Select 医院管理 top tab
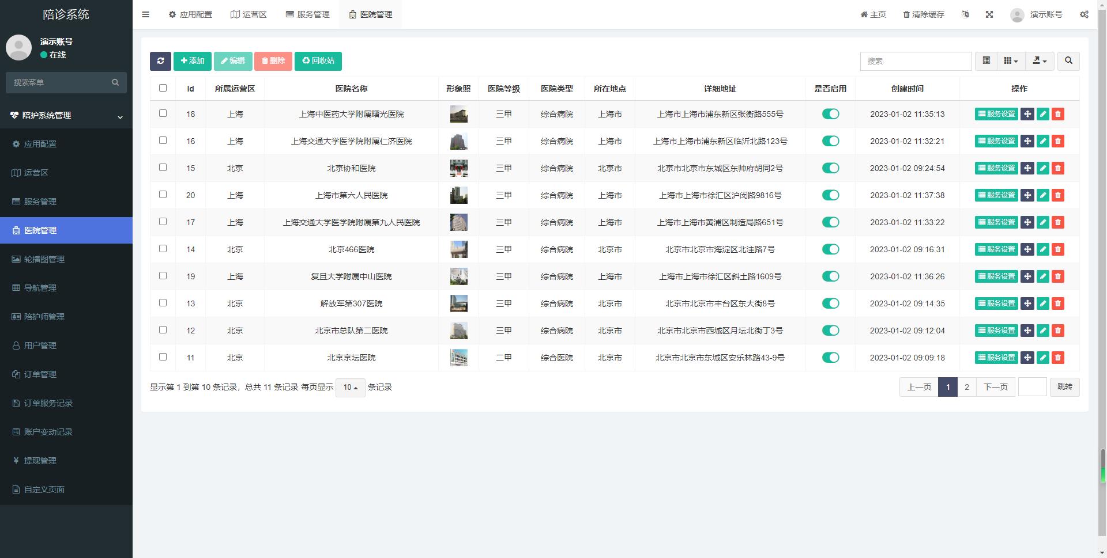This screenshot has height=558, width=1107. [370, 14]
